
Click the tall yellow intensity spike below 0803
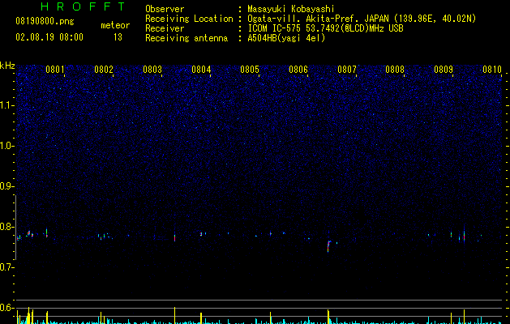point(174,315)
